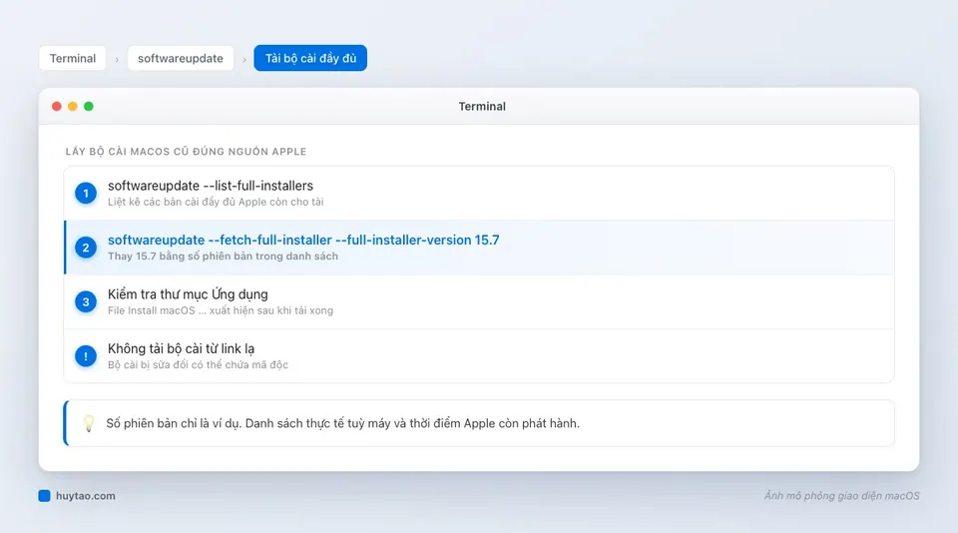The image size is (958, 533).
Task: Click the number 2 icon for fetch-full-installer
Action: tap(86, 248)
